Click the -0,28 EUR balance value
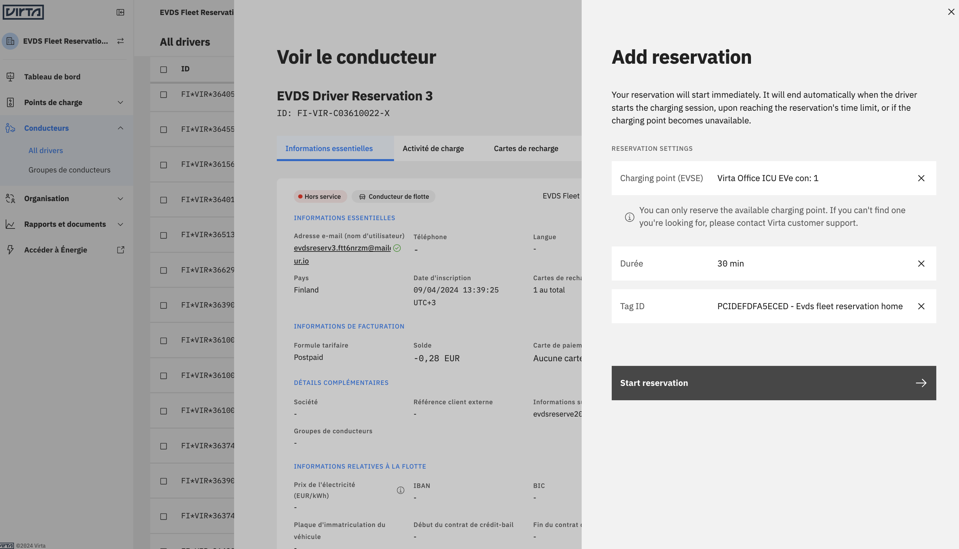This screenshot has height=549, width=959. tap(436, 358)
